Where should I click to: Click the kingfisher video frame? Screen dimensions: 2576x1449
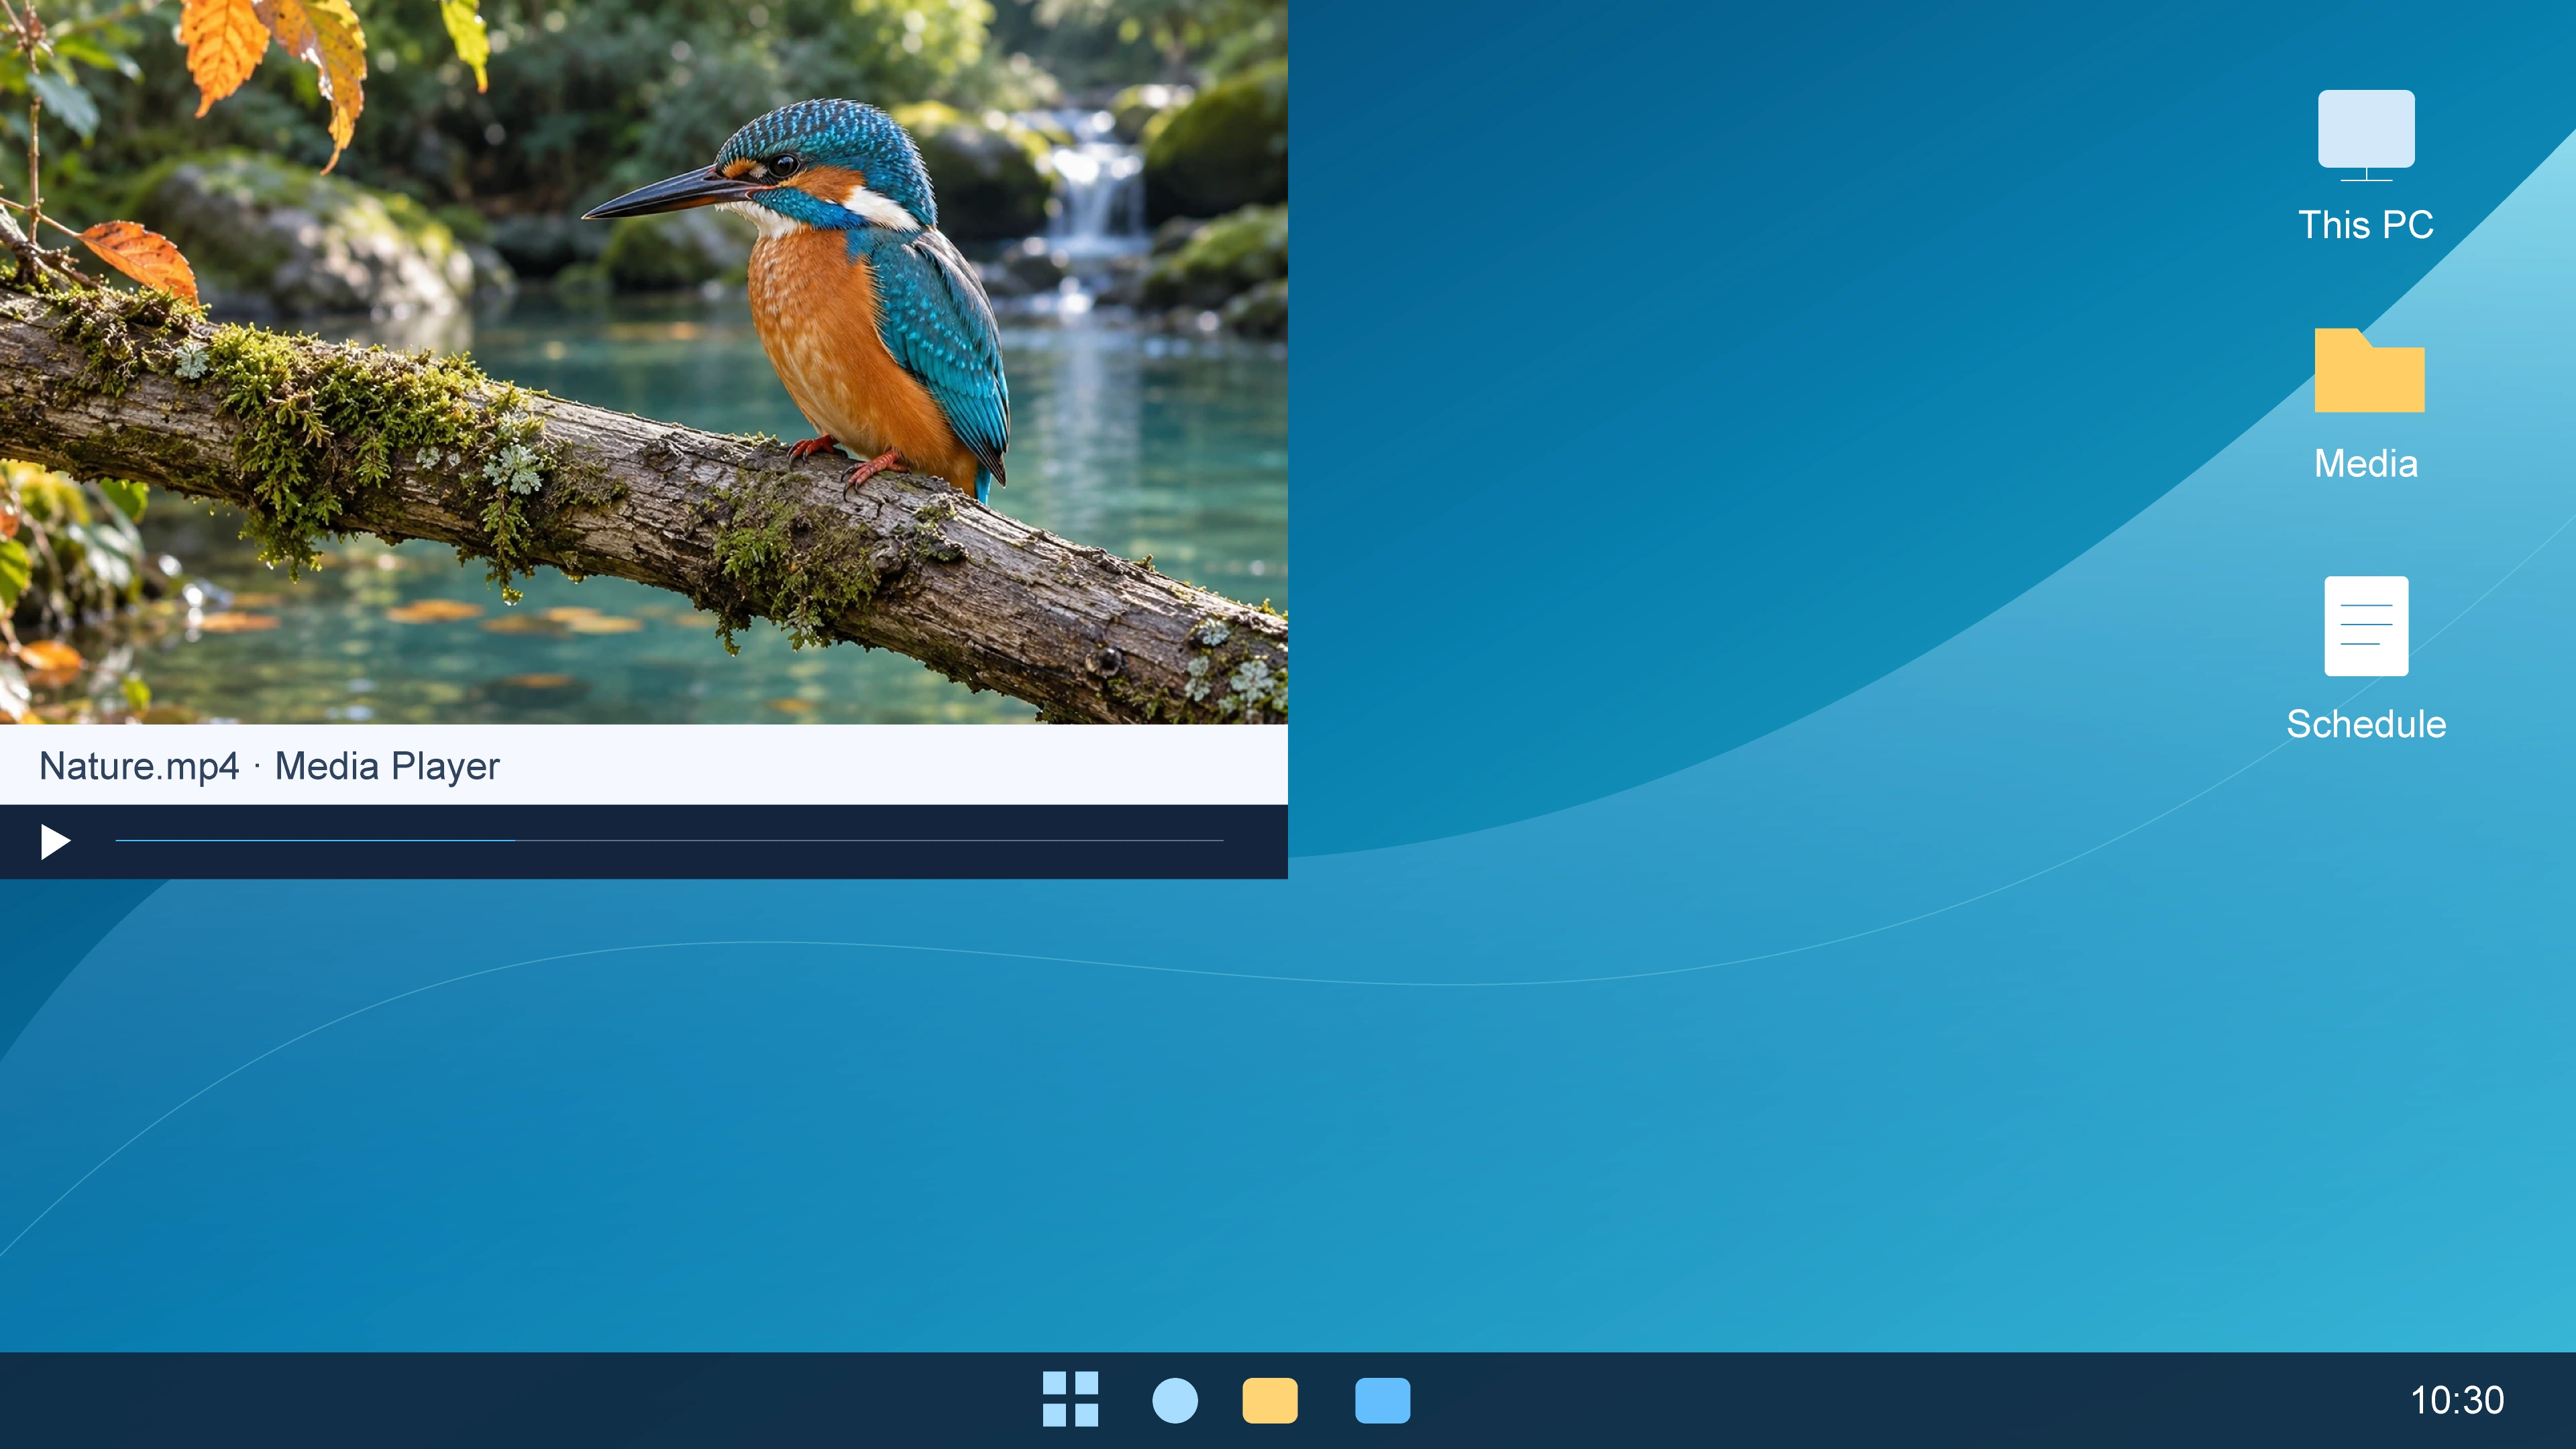(x=644, y=362)
